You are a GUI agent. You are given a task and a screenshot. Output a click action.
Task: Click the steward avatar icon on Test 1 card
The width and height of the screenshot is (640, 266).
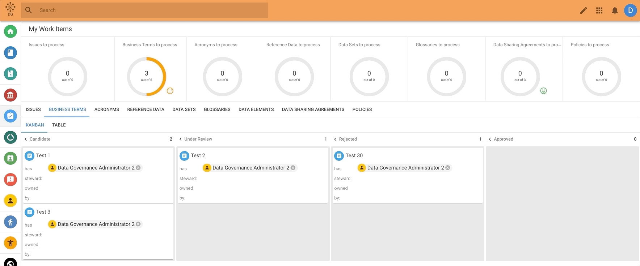click(52, 168)
